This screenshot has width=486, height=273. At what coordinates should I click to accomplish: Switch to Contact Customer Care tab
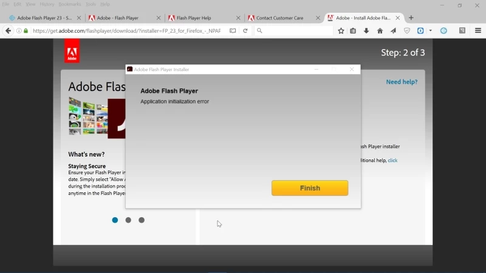pyautogui.click(x=279, y=18)
